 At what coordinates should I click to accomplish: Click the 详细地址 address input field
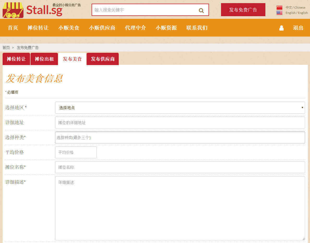tap(180, 123)
